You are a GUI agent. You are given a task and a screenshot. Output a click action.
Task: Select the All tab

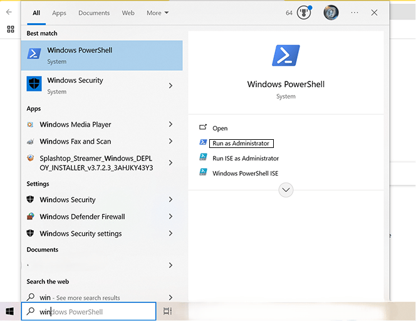[36, 13]
